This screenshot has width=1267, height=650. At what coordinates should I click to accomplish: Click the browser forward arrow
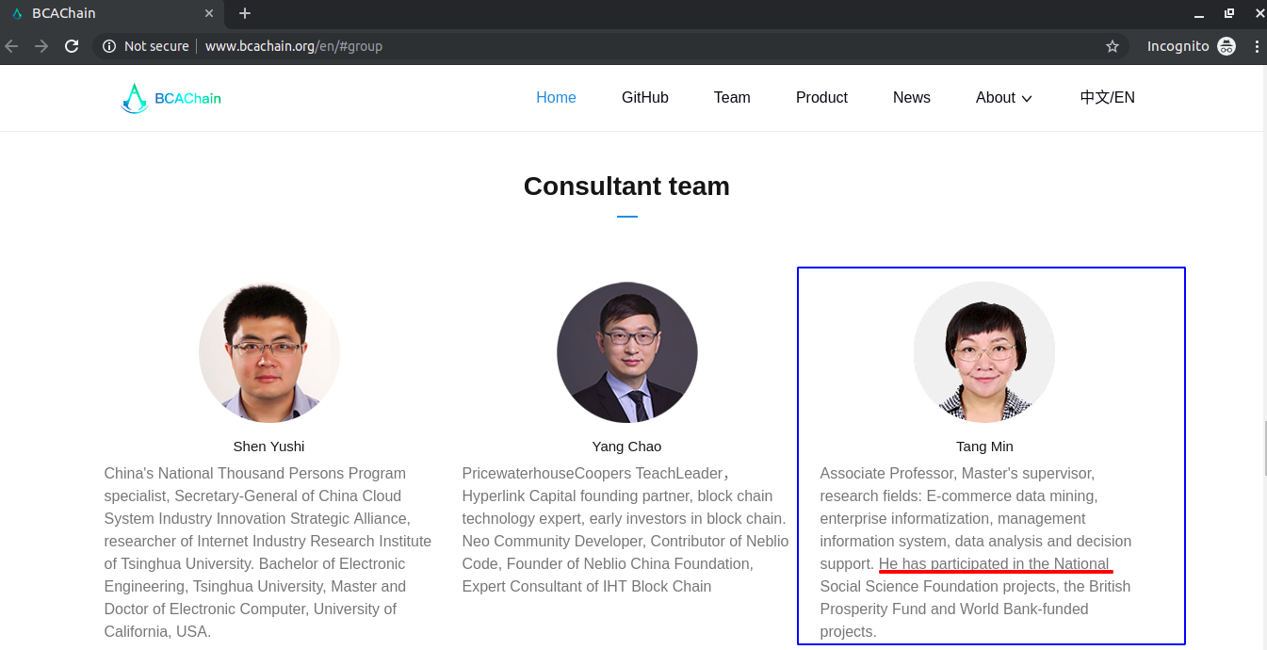pyautogui.click(x=41, y=46)
